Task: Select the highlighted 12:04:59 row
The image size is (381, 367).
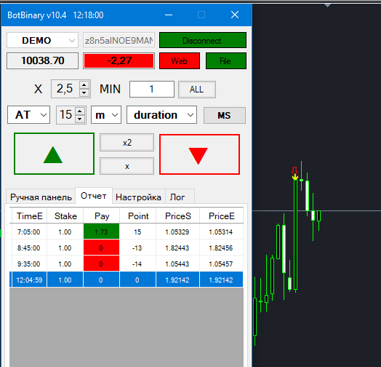Action: pos(127,280)
